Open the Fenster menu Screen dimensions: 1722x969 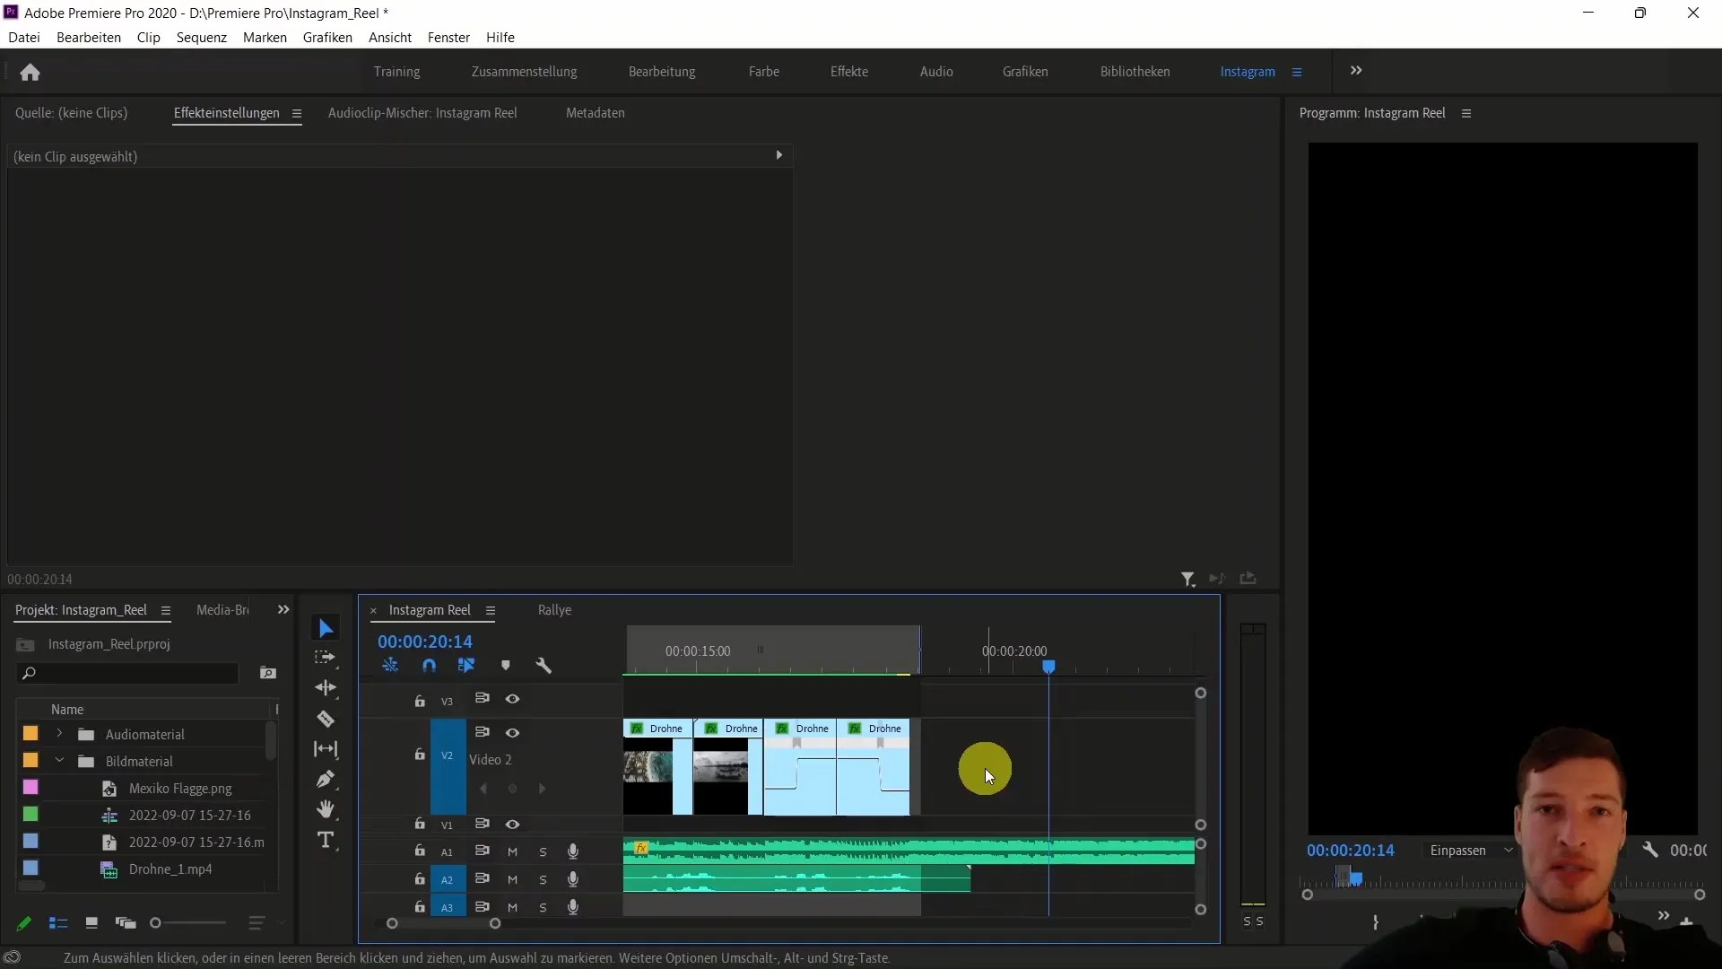tap(448, 38)
